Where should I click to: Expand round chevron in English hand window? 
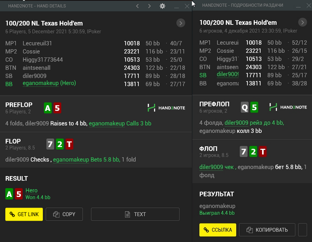tap(181, 23)
